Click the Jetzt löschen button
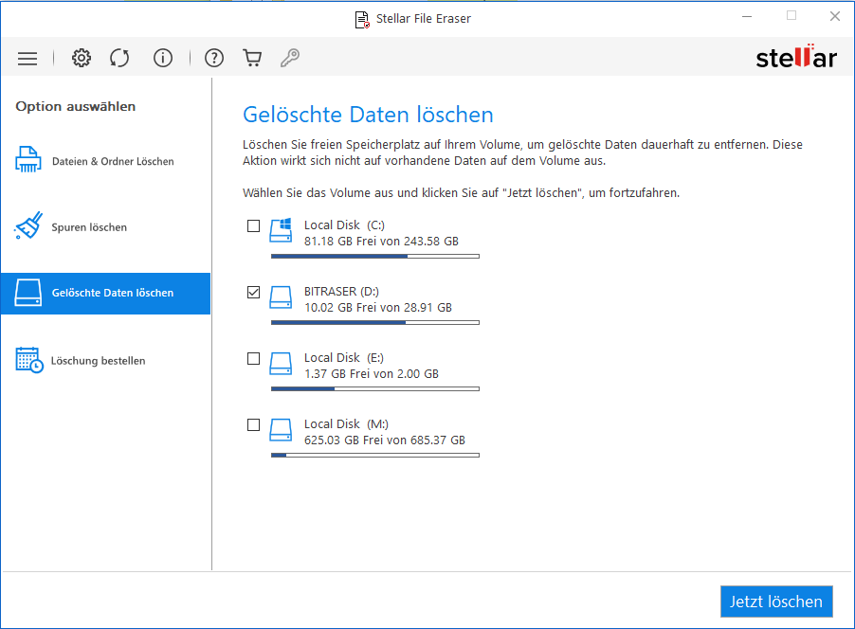The height and width of the screenshot is (629, 855). 776,602
